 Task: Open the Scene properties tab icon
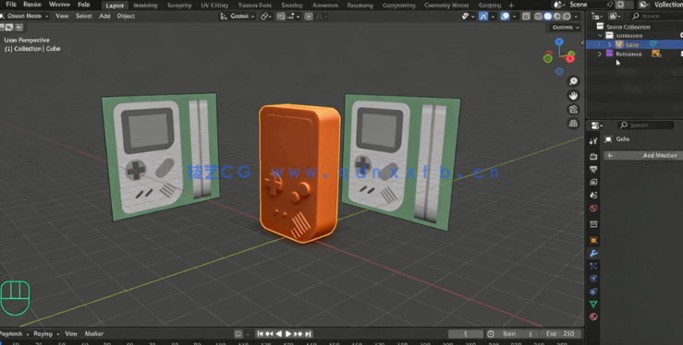(x=593, y=195)
